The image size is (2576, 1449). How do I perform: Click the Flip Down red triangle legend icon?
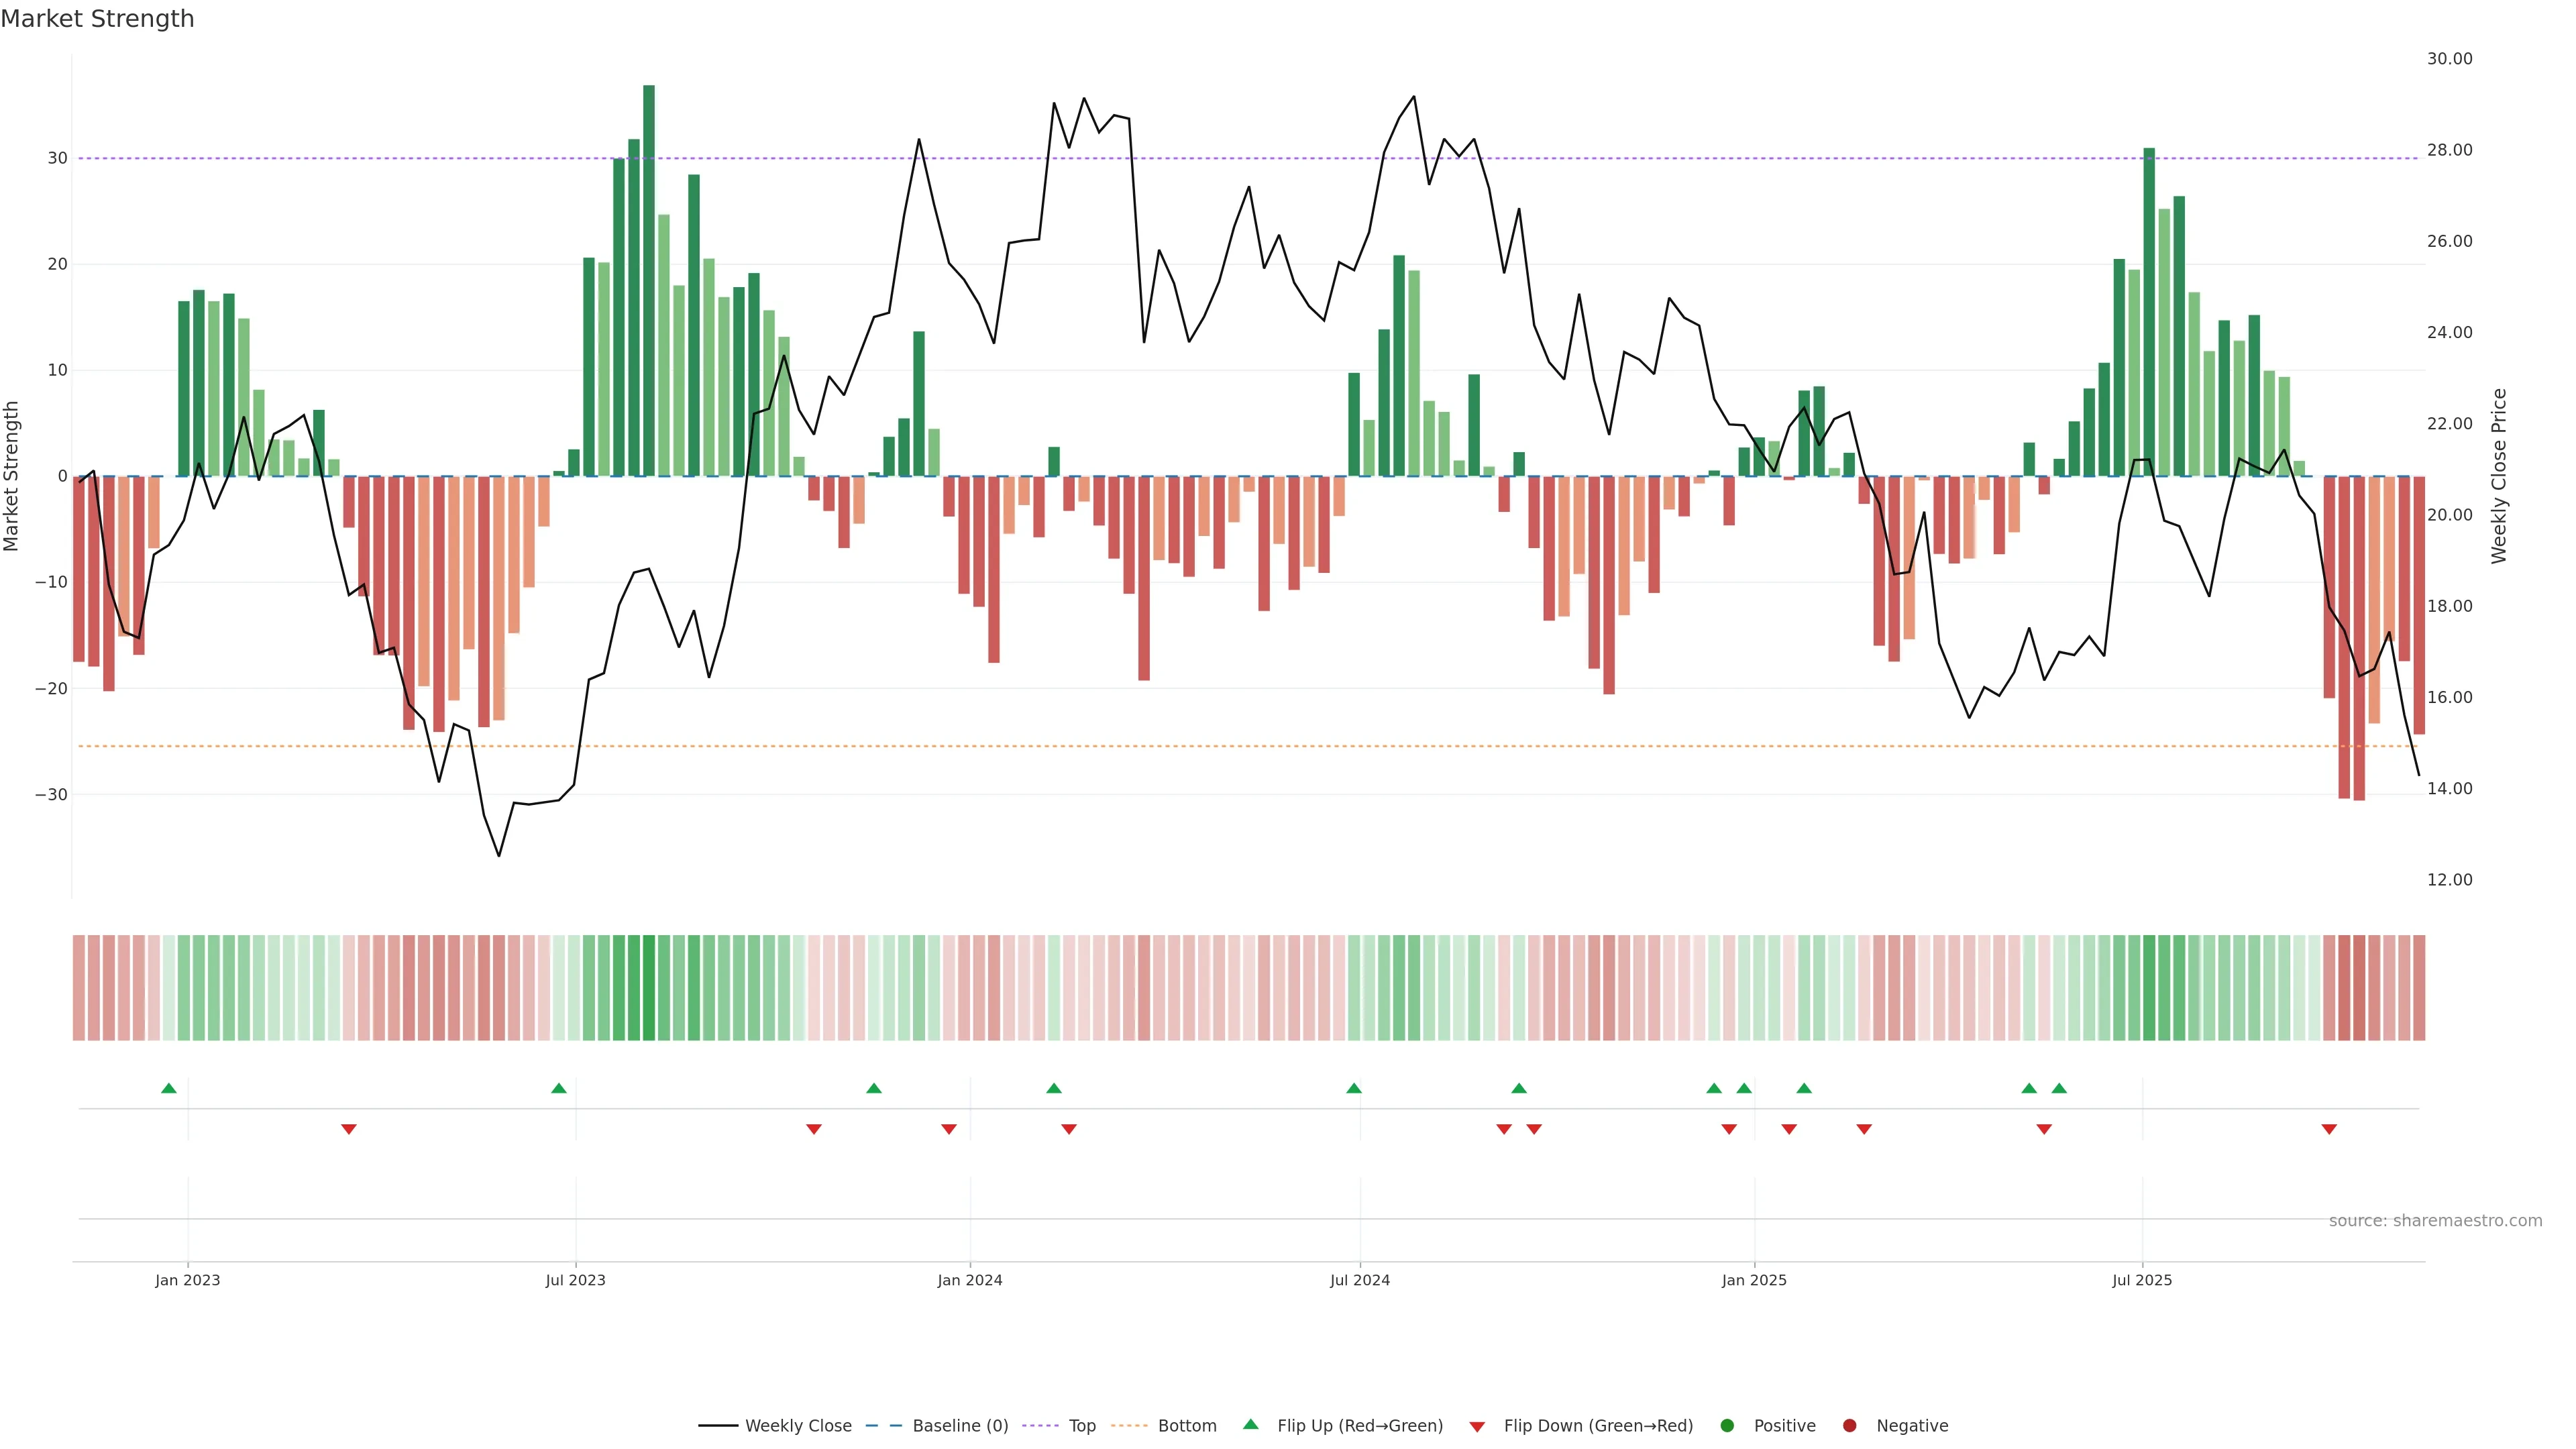[x=1477, y=1427]
